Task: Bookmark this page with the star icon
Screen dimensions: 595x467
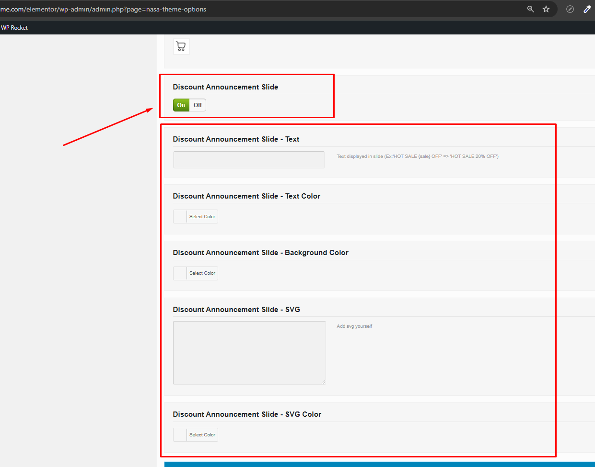Action: point(546,9)
